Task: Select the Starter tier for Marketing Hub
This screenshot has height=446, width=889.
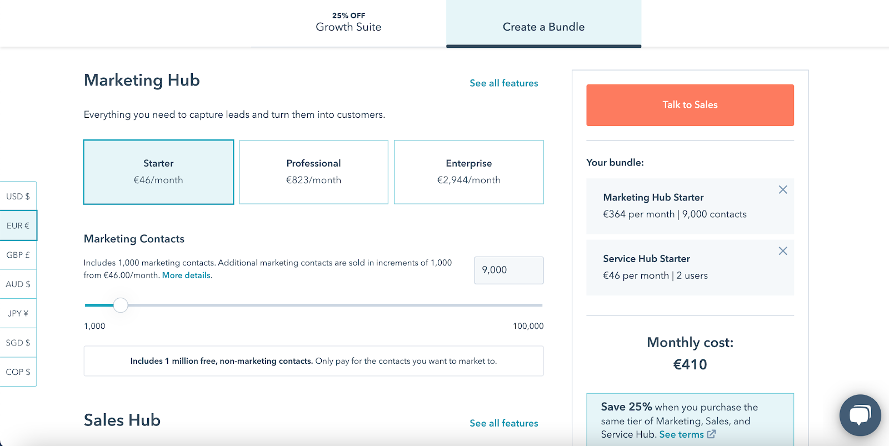Action: 158,172
